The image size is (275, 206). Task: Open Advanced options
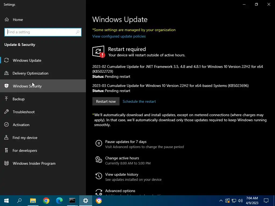click(120, 191)
